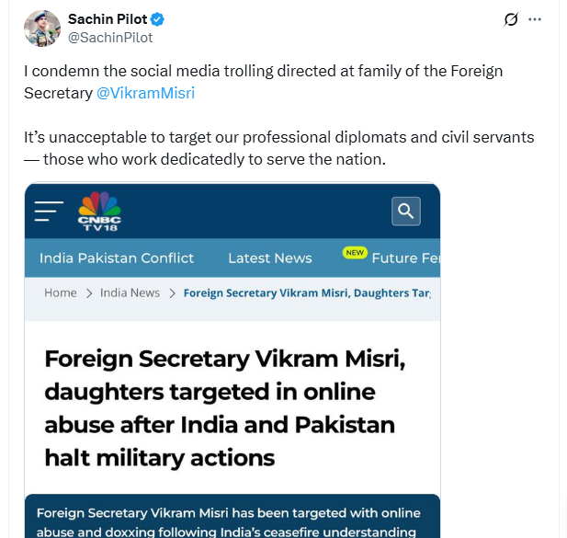Open the Grok slash-circle icon
This screenshot has width=567, height=538.
tap(511, 19)
